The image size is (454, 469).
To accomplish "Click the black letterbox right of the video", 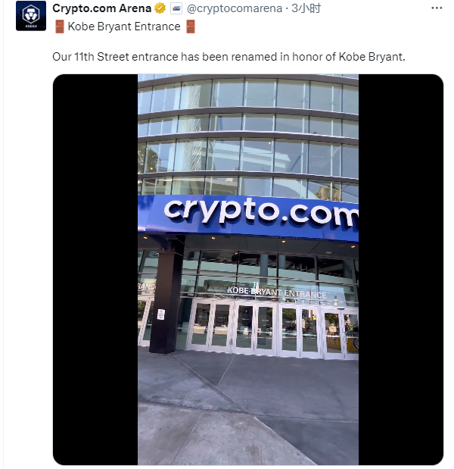I will [x=400, y=269].
